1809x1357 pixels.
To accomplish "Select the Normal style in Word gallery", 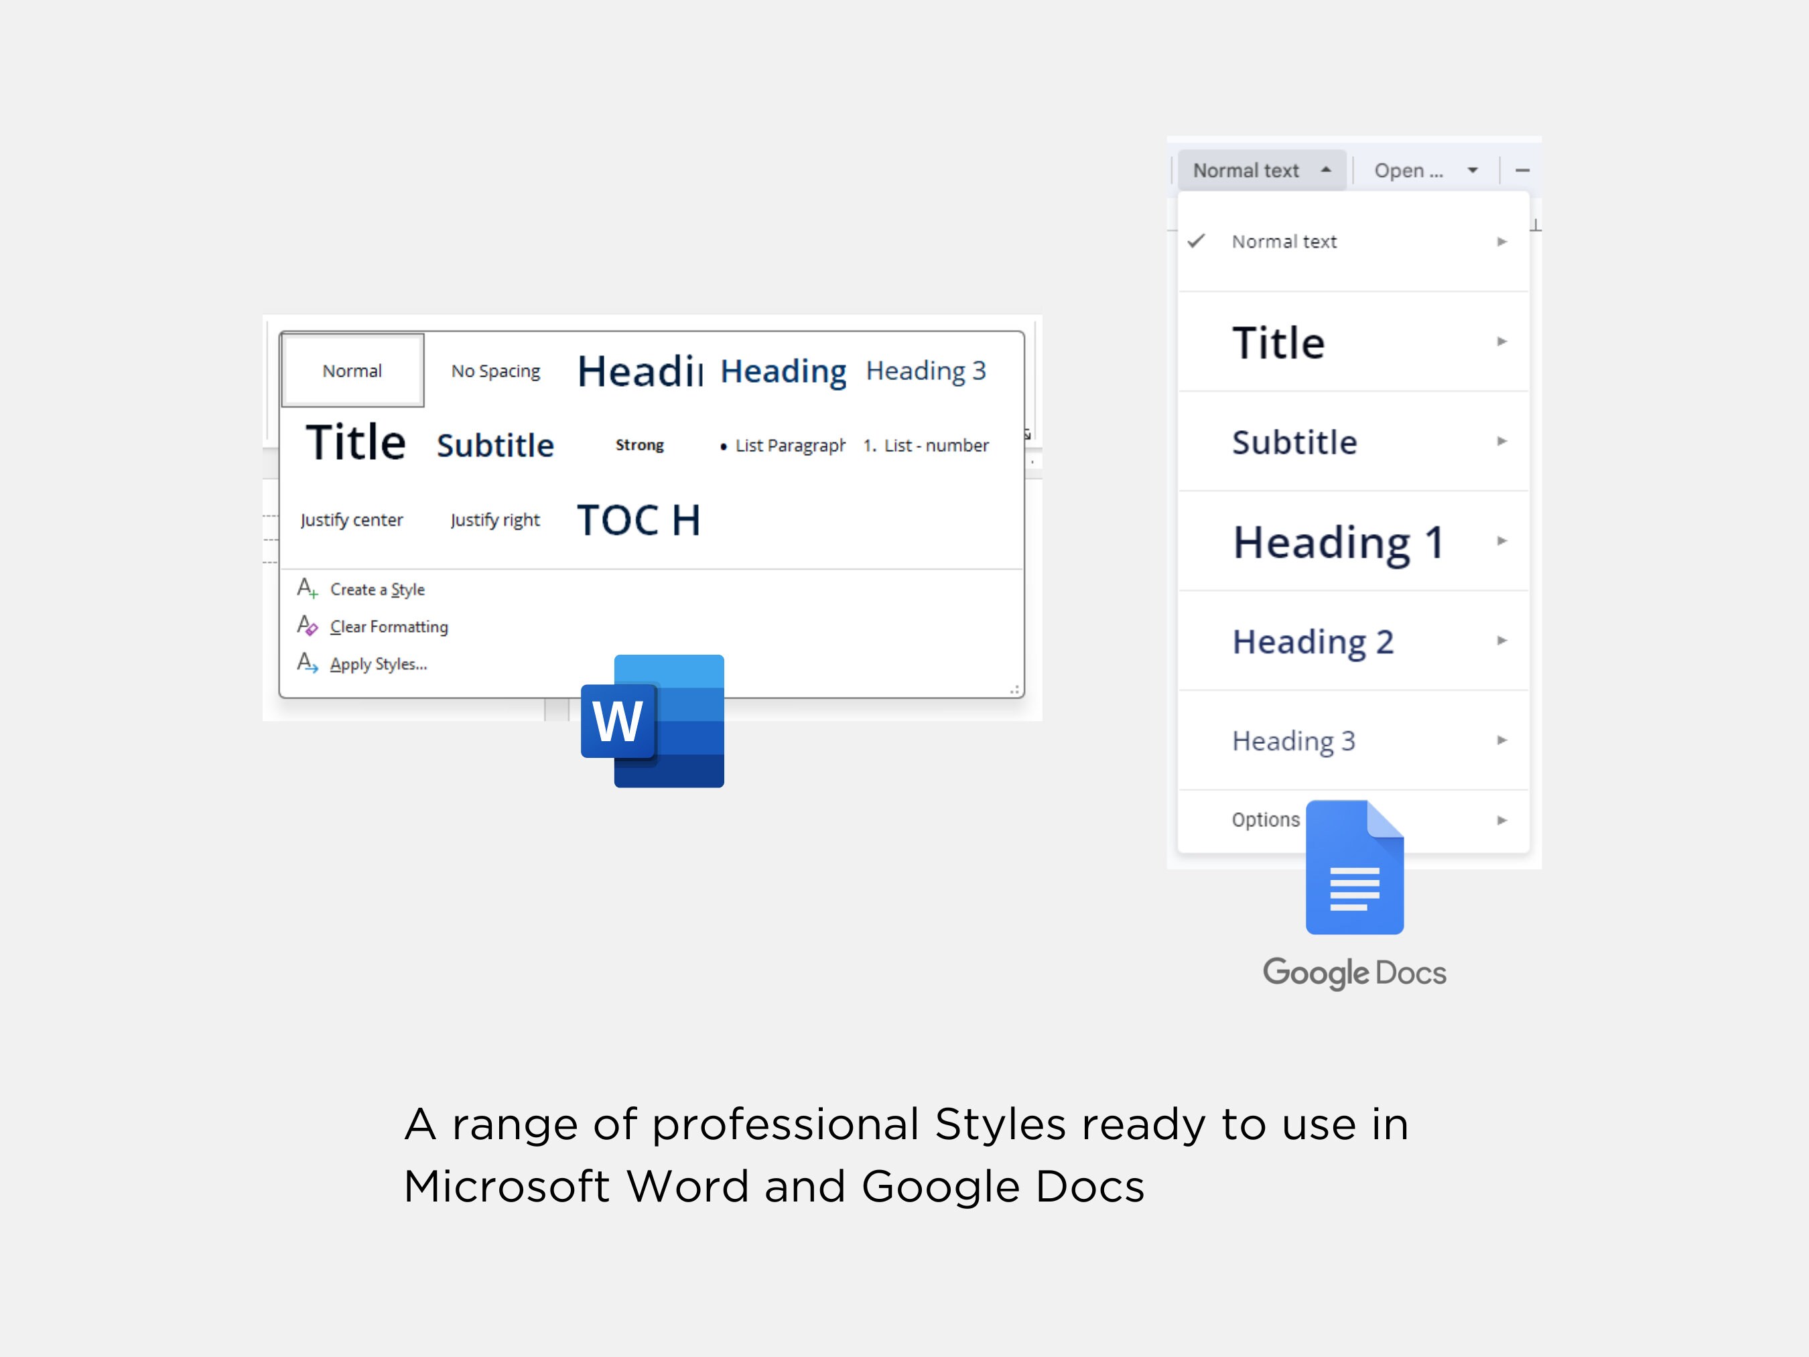I will pyautogui.click(x=352, y=370).
